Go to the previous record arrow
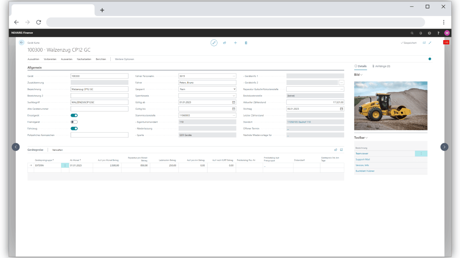 pos(15,147)
